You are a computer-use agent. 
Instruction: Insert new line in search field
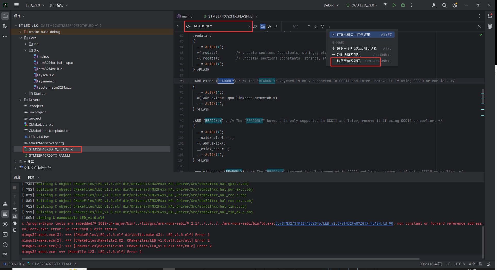[255, 26]
